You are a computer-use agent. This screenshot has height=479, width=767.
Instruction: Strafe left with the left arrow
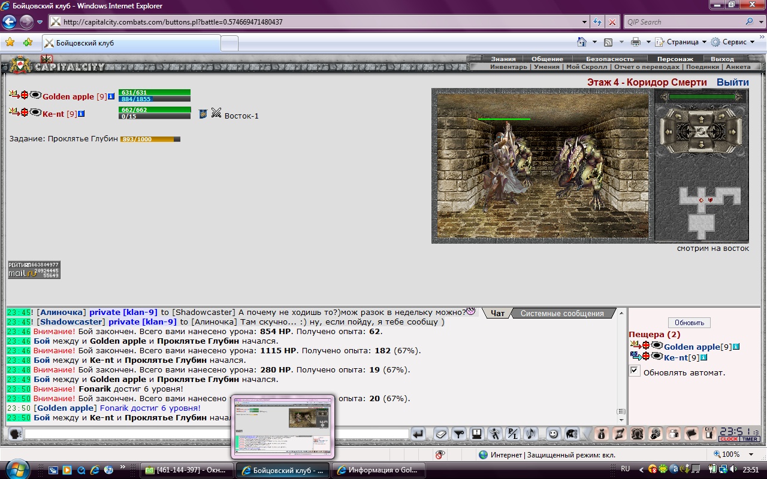coord(668,132)
